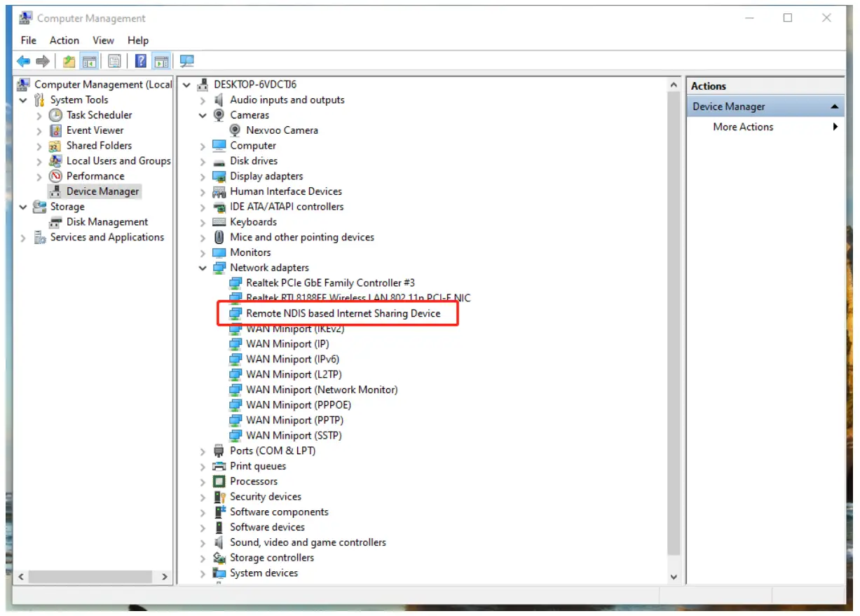Expand Services and Applications node
The height and width of the screenshot is (616, 860).
[x=23, y=238]
